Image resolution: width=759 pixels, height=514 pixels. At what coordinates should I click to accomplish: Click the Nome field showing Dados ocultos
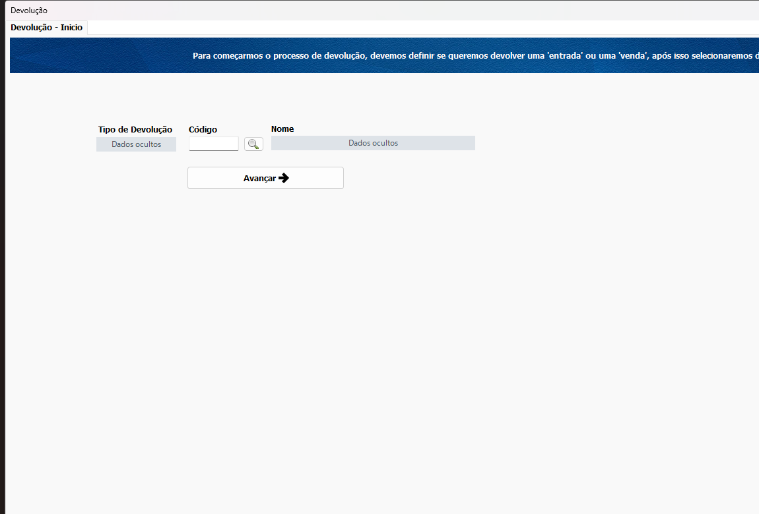point(373,143)
